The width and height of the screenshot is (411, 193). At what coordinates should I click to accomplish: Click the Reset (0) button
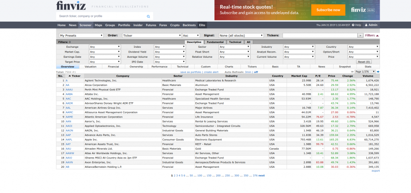click(364, 62)
